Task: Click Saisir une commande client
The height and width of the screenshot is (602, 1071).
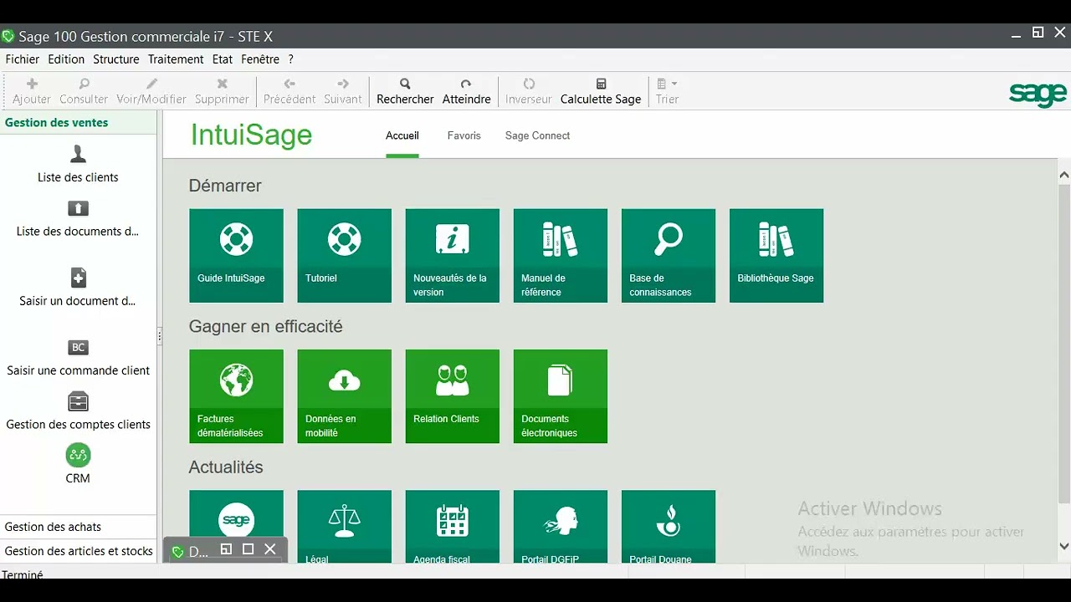Action: point(78,357)
